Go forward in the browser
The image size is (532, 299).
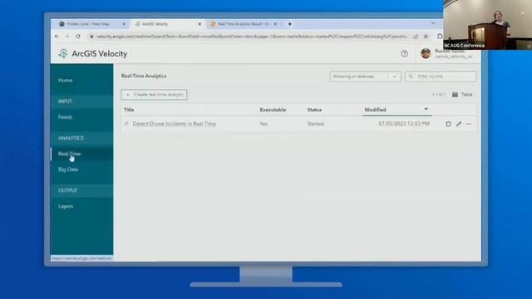(x=67, y=37)
